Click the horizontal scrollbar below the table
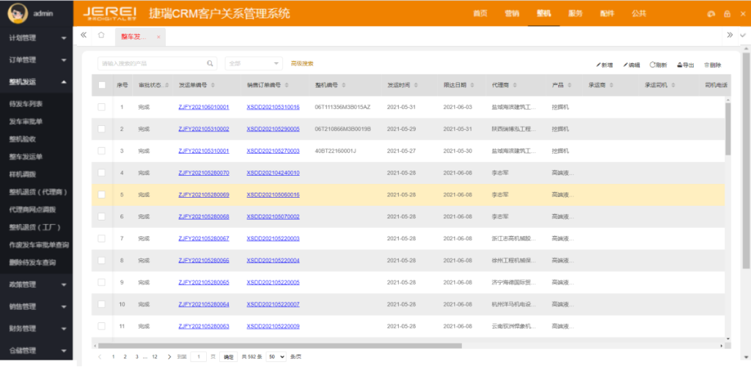The width and height of the screenshot is (751, 367). coord(279,345)
